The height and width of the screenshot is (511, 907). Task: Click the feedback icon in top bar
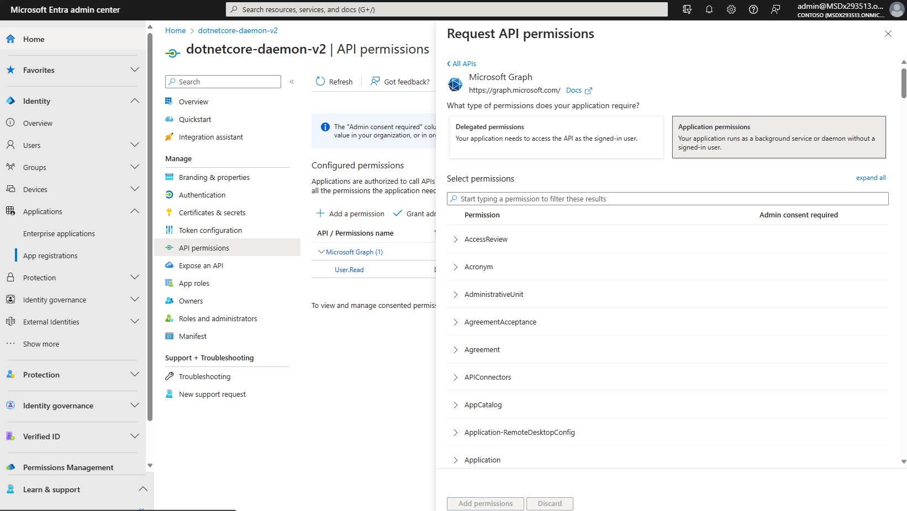(776, 9)
